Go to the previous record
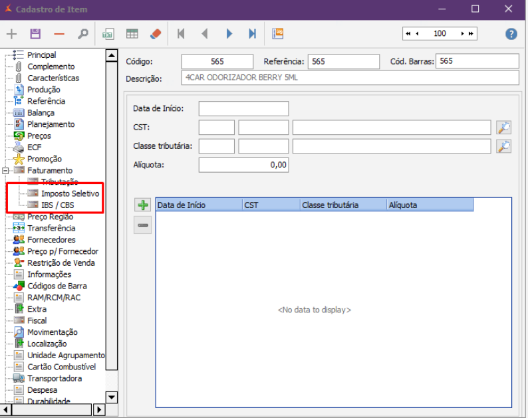 (x=205, y=34)
